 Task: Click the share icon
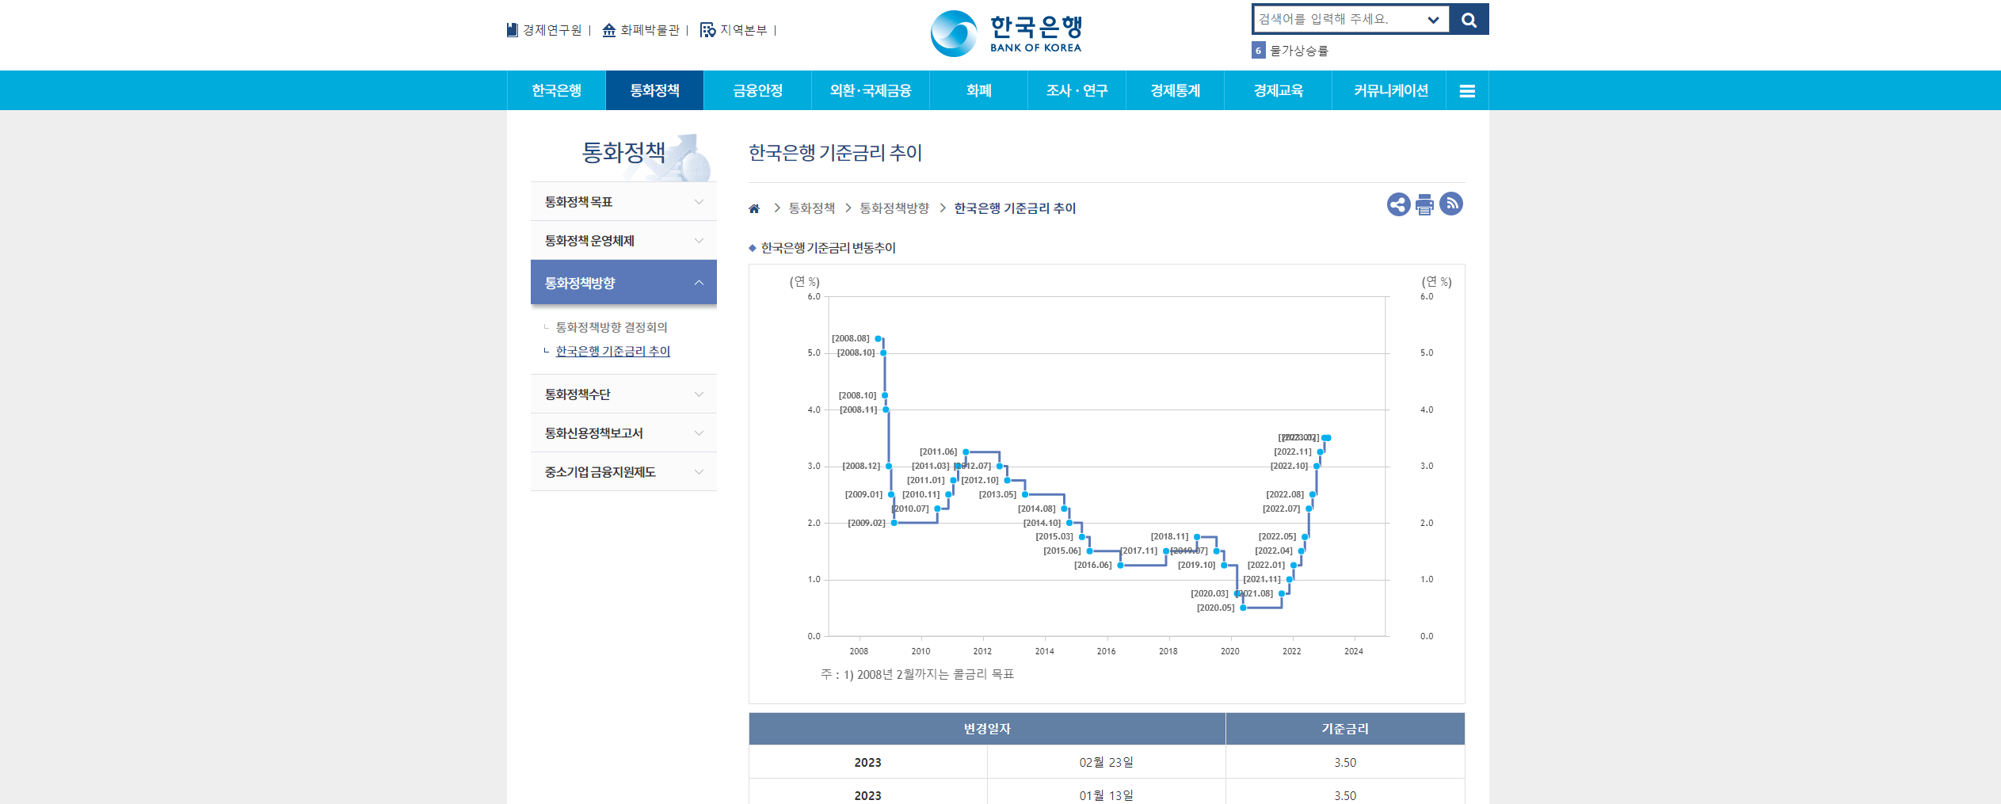pyautogui.click(x=1398, y=204)
